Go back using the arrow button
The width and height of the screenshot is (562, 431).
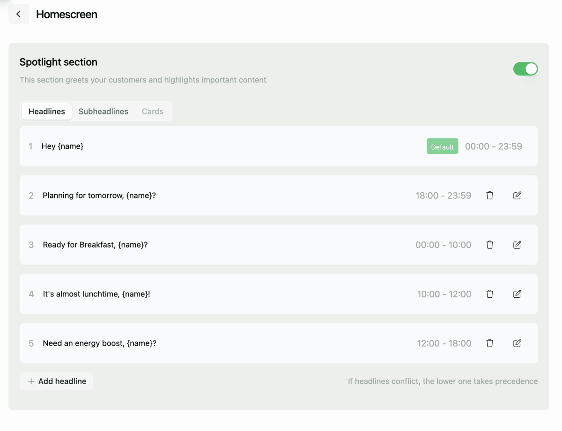coord(19,14)
